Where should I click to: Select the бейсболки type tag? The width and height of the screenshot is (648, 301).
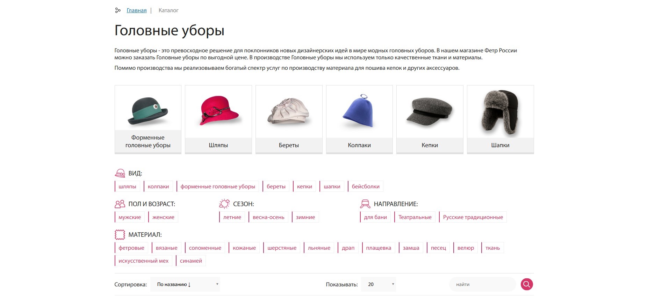[x=366, y=187]
